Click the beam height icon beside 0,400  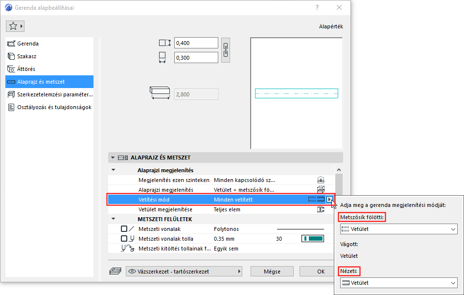[165, 43]
